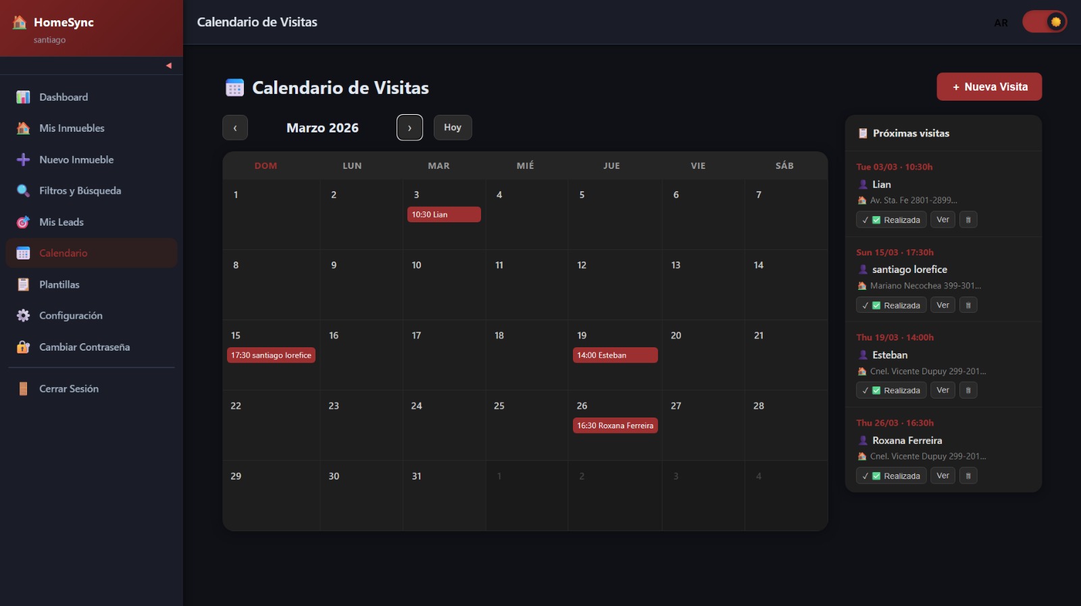Mark Lian visit as Realizada
The image size is (1081, 606).
[x=891, y=220]
